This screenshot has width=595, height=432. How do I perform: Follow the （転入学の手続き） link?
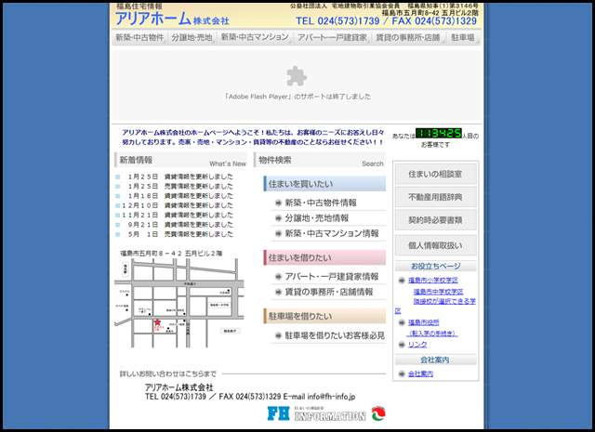point(432,334)
